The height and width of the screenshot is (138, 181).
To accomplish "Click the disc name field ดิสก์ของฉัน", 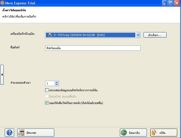I will 93,48.
